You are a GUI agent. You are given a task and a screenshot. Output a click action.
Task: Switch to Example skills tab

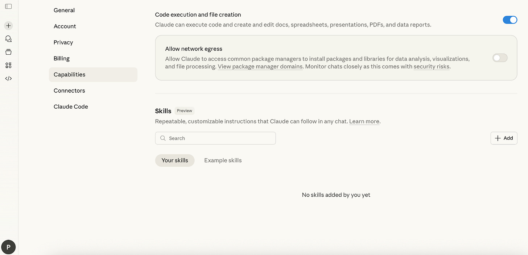pyautogui.click(x=223, y=160)
